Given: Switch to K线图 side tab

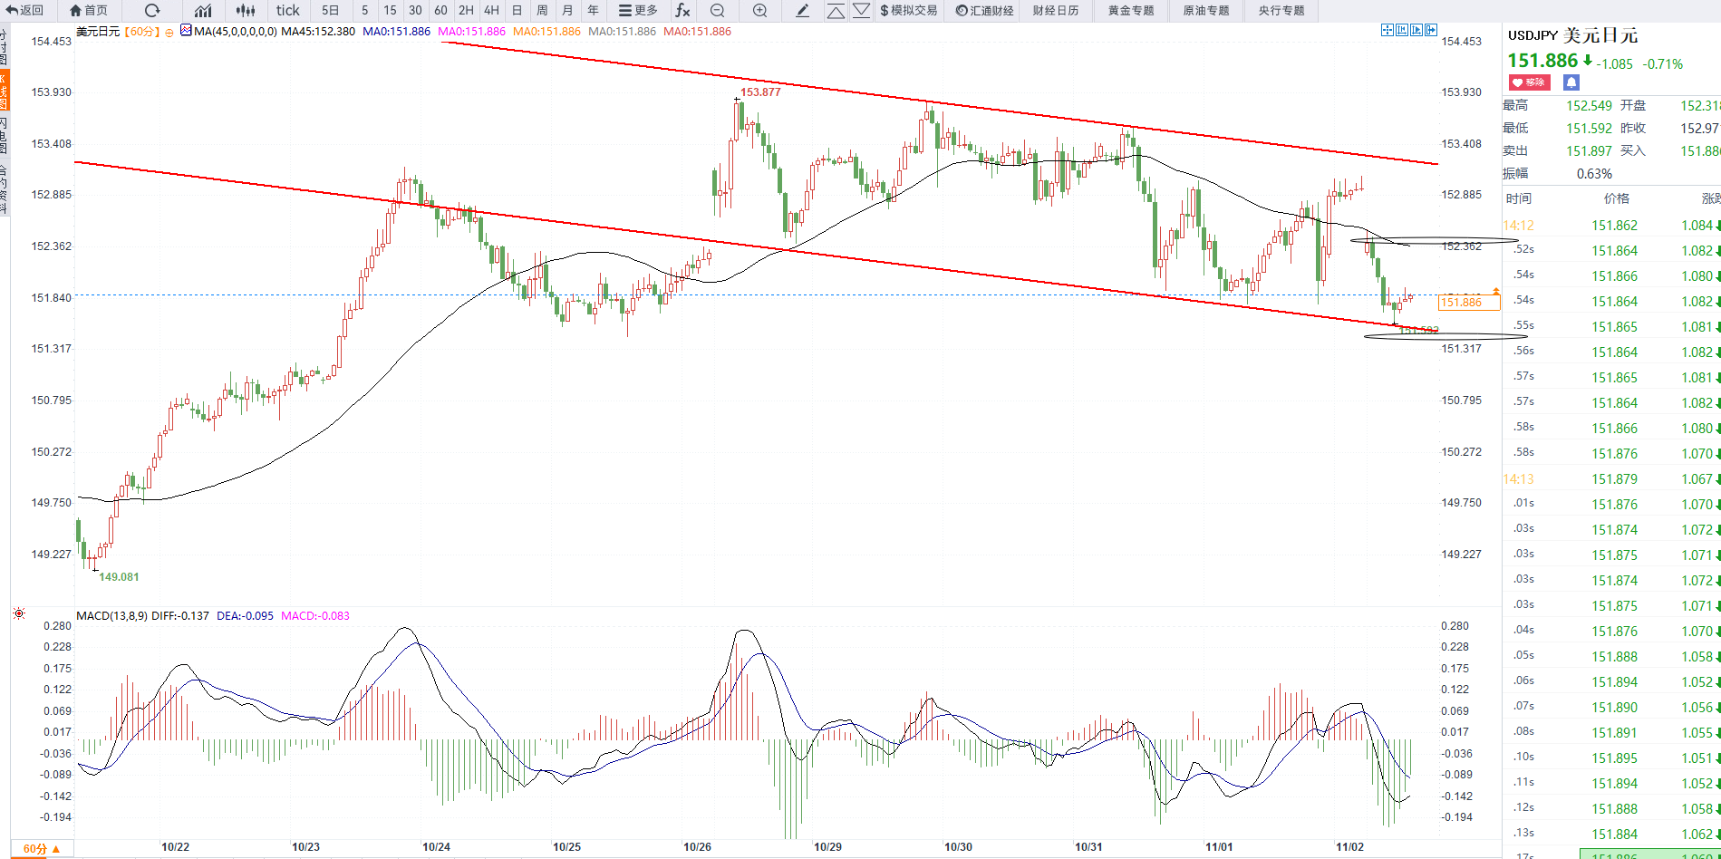Looking at the screenshot, I should point(4,92).
